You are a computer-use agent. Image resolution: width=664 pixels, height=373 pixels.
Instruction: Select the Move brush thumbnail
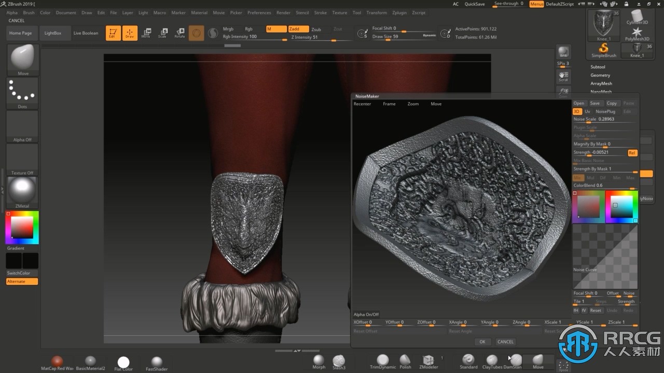(x=23, y=60)
